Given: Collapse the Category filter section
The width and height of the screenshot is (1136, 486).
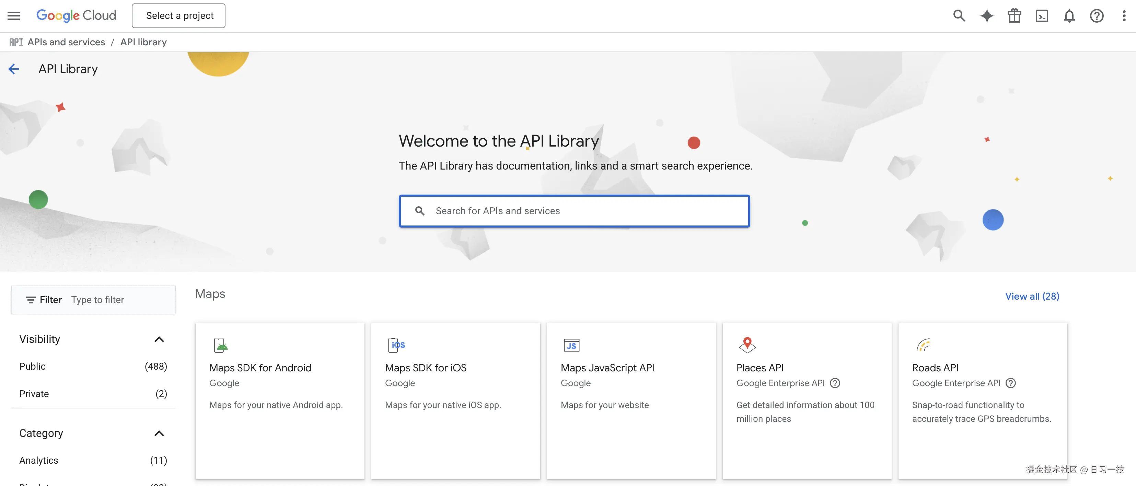Looking at the screenshot, I should pyautogui.click(x=159, y=433).
